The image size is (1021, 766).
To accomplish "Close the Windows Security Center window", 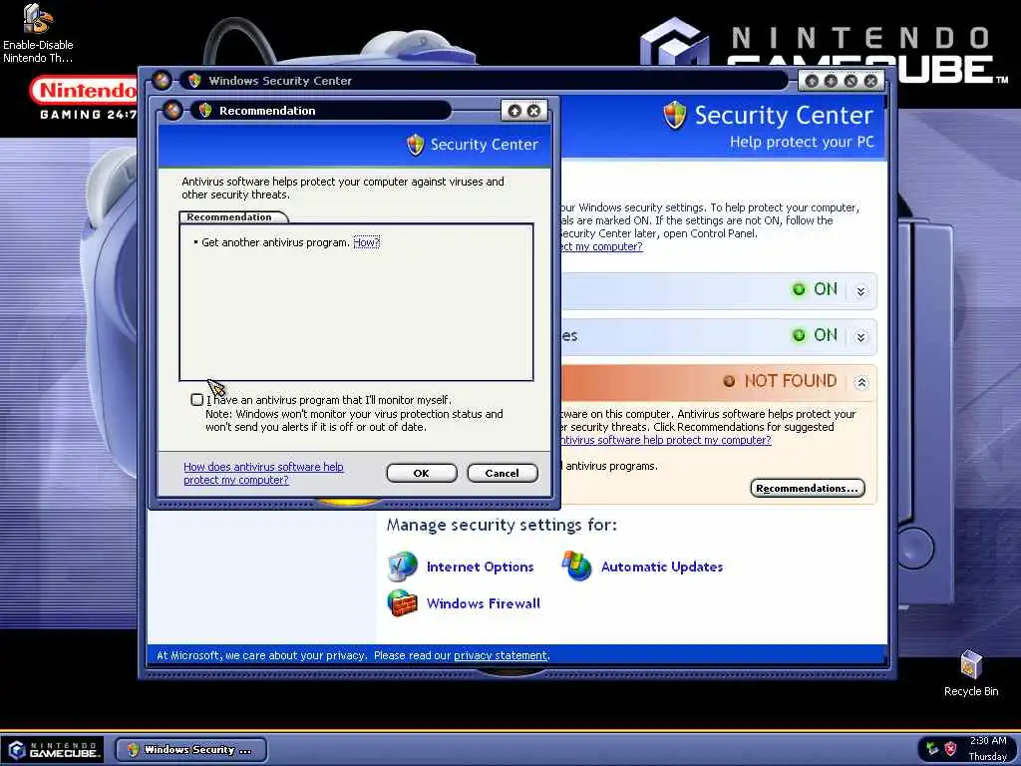I will point(870,81).
